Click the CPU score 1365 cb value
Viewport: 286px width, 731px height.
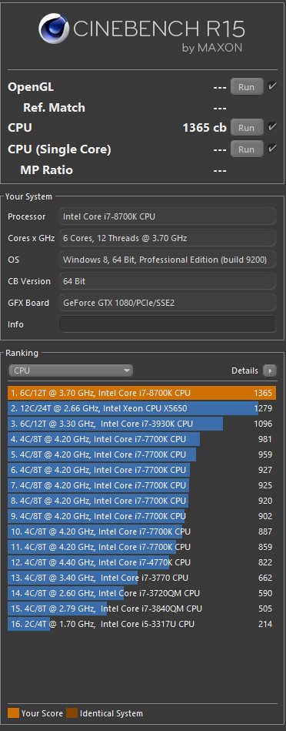pos(205,128)
